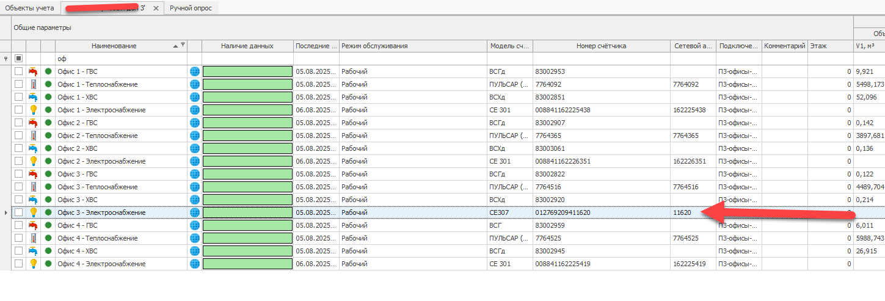Click the Номер счётчика column header
Image resolution: width=885 pixels, height=301 pixels.
[x=601, y=46]
